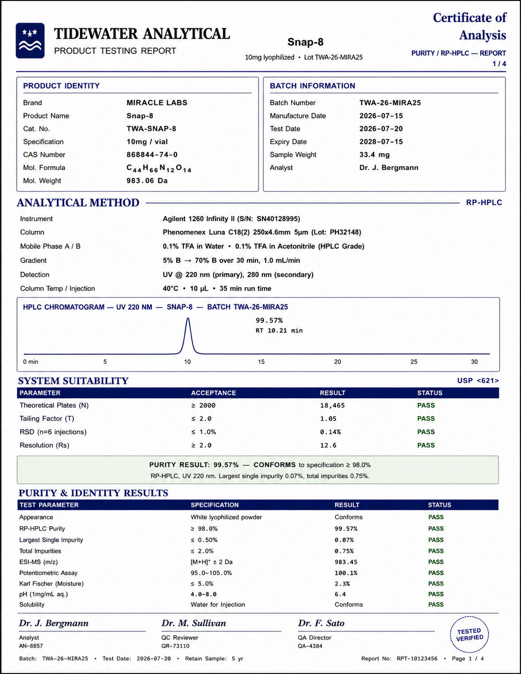This screenshot has width=521, height=674.
Task: Click the 99.57% peak annotation in chromatogram
Action: pyautogui.click(x=269, y=321)
